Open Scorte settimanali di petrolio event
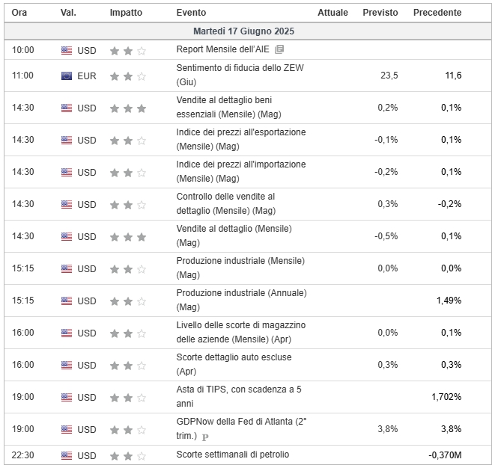This screenshot has height=471, width=492. point(232,455)
